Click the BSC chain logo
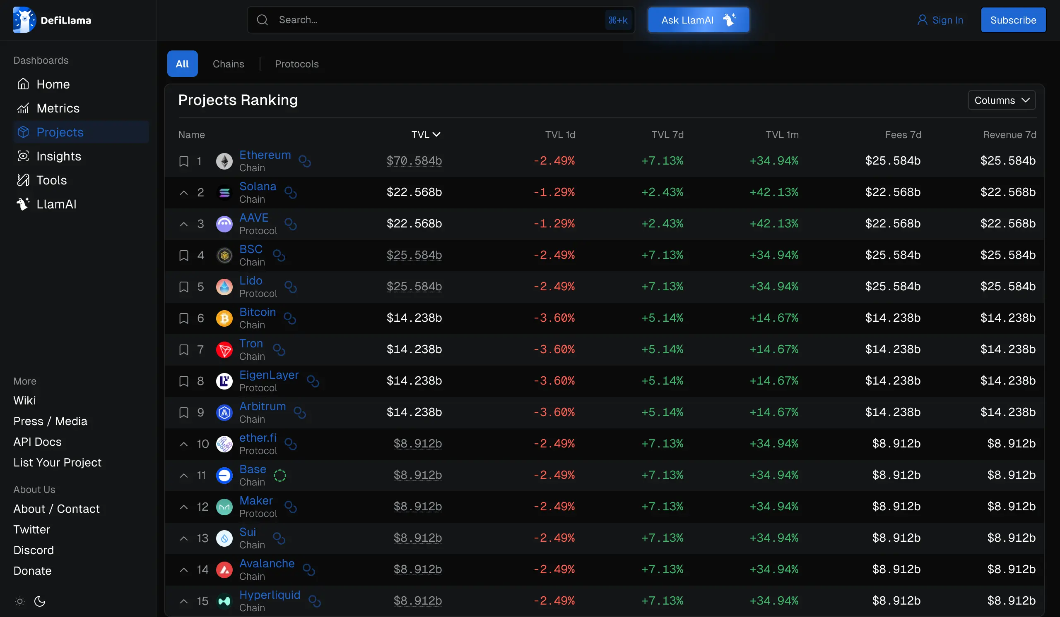1060x617 pixels. coord(224,256)
